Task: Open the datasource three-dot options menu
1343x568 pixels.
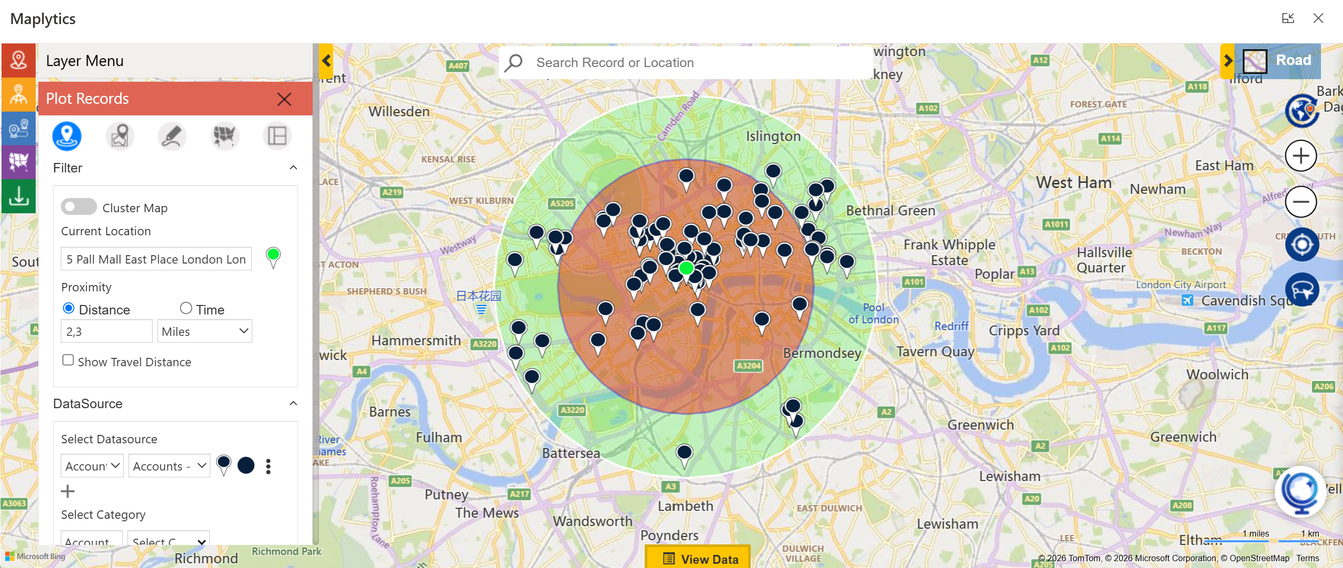Action: coord(268,466)
